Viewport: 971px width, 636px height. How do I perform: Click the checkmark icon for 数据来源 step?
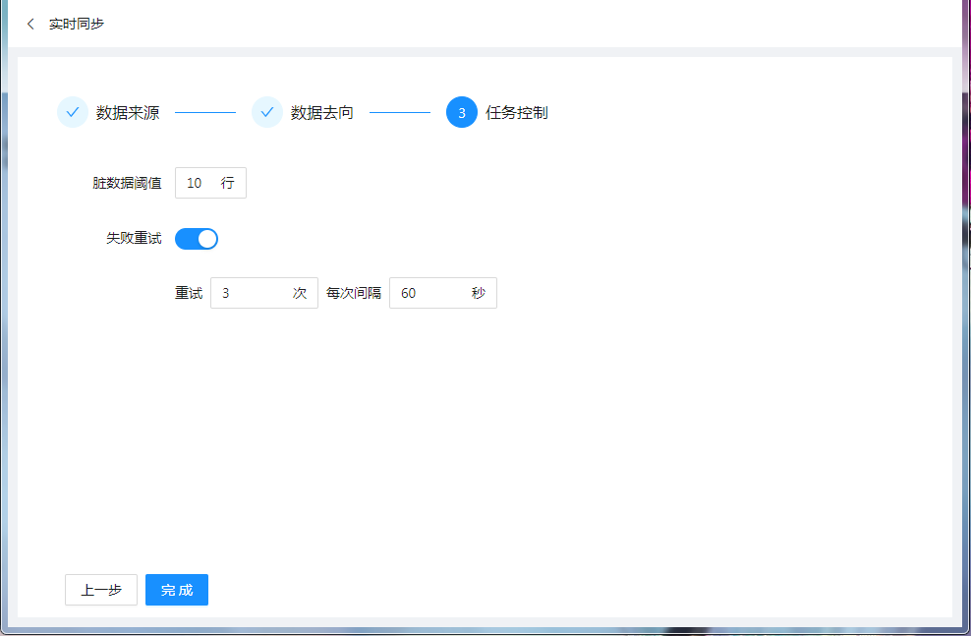[x=73, y=112]
